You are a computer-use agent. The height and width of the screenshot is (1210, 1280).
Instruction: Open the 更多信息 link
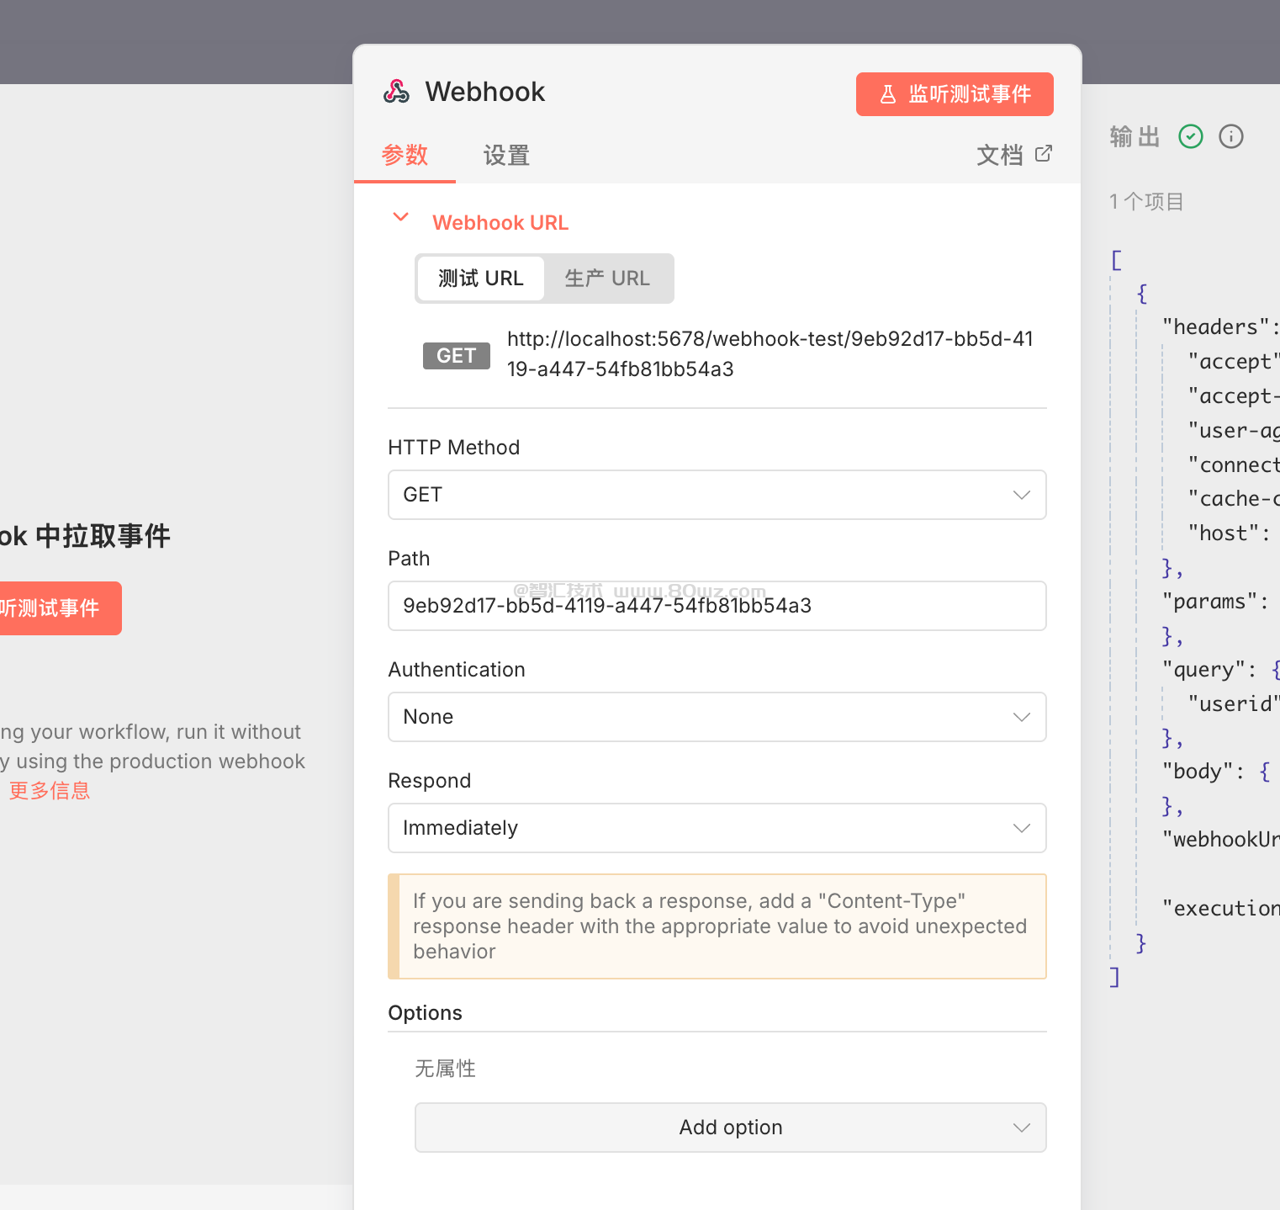50,791
